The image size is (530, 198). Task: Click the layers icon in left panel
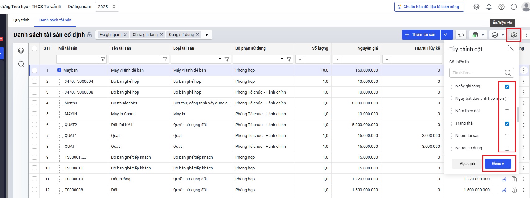21,51
